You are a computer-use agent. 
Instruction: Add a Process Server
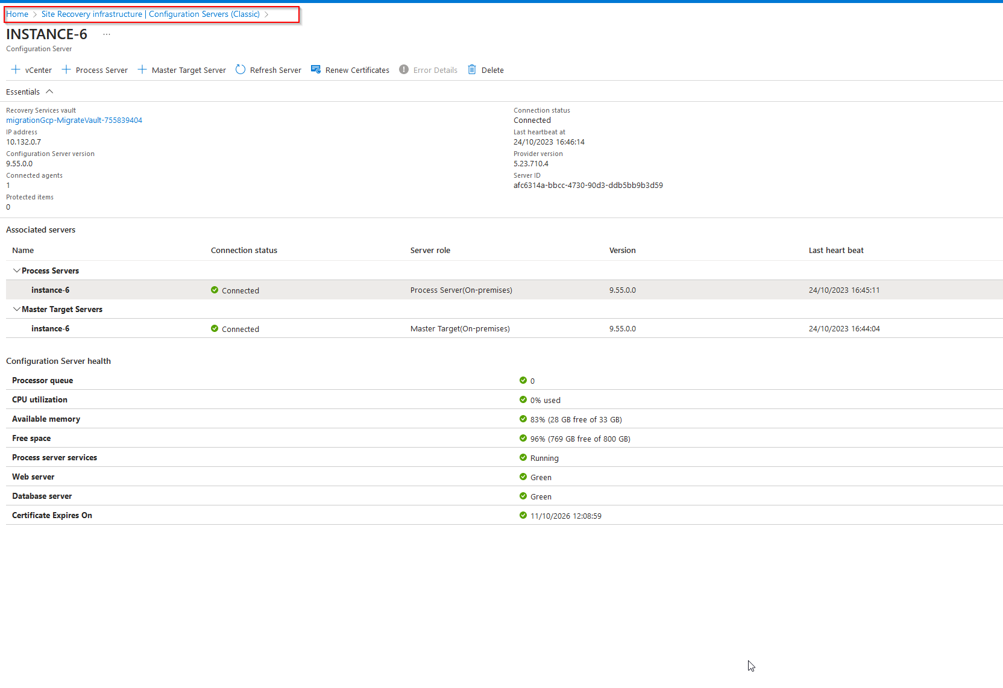[x=95, y=70]
